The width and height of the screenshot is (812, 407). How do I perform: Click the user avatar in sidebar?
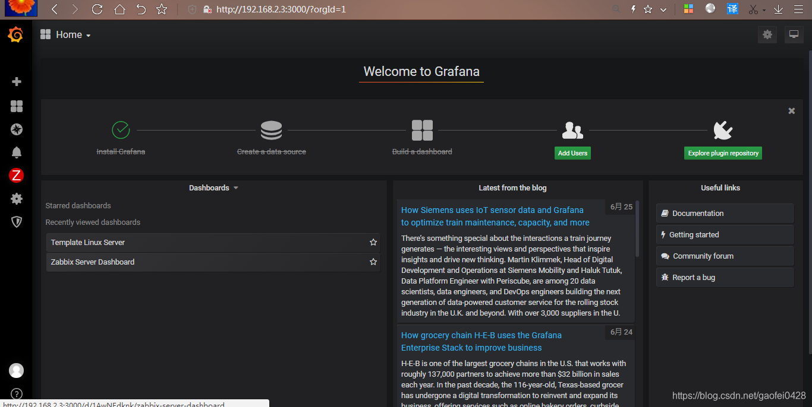tap(17, 370)
